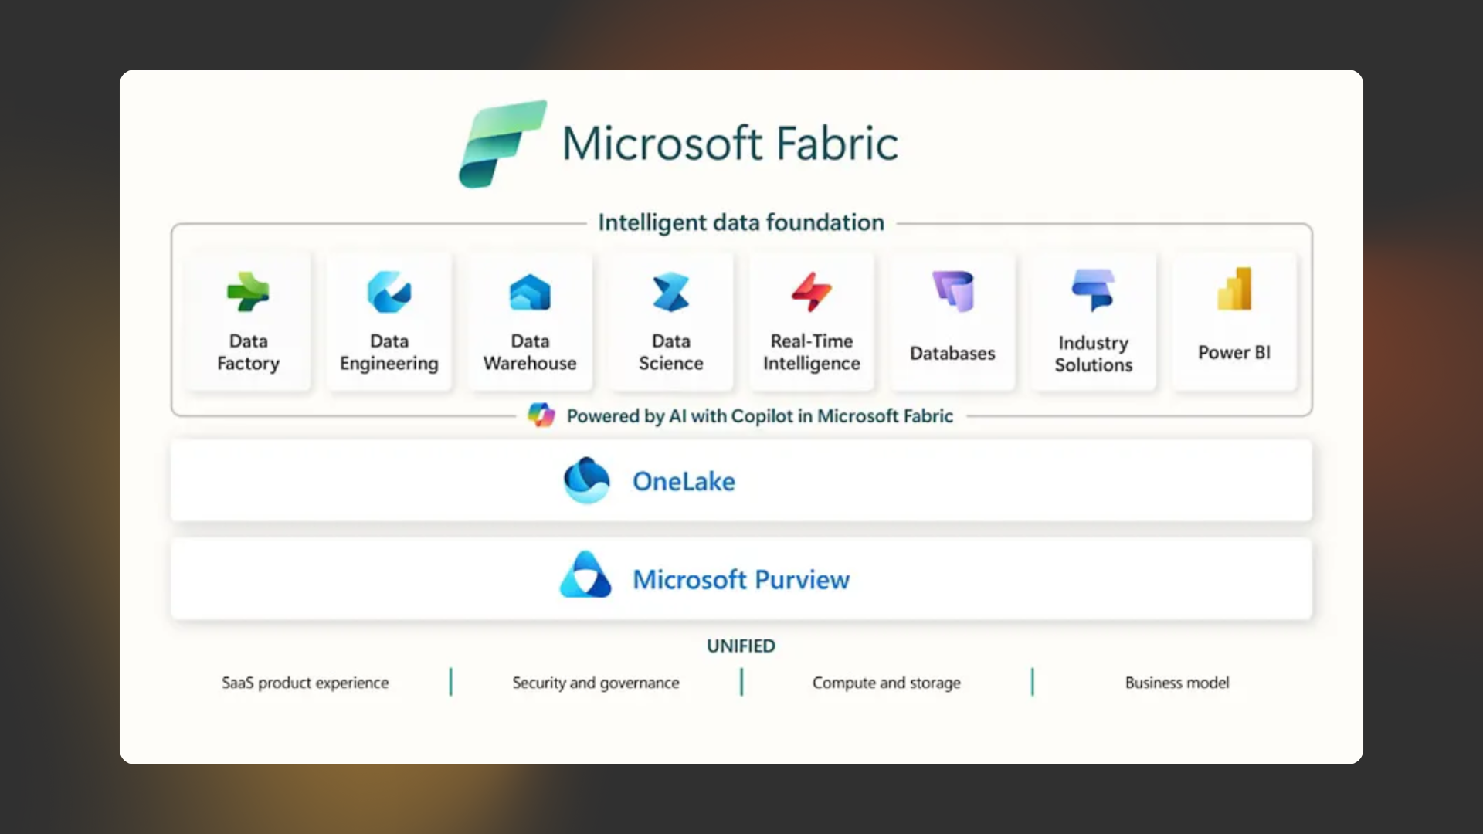This screenshot has width=1483, height=834.
Task: Select Compute and storage text
Action: (x=886, y=683)
